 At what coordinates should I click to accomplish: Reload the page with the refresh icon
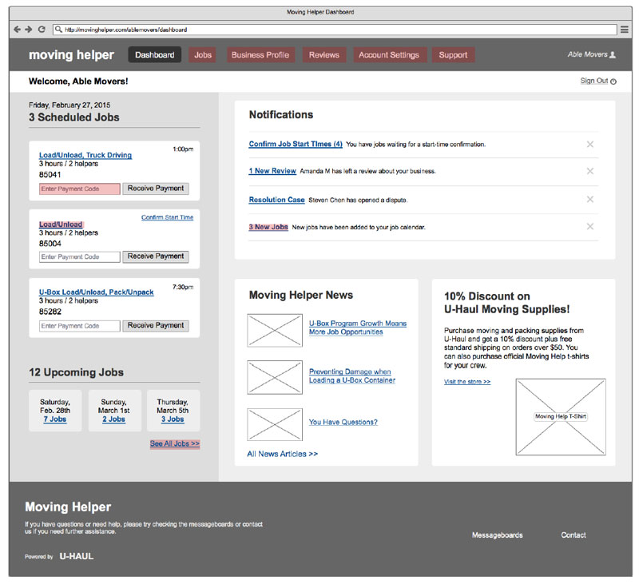coord(42,30)
